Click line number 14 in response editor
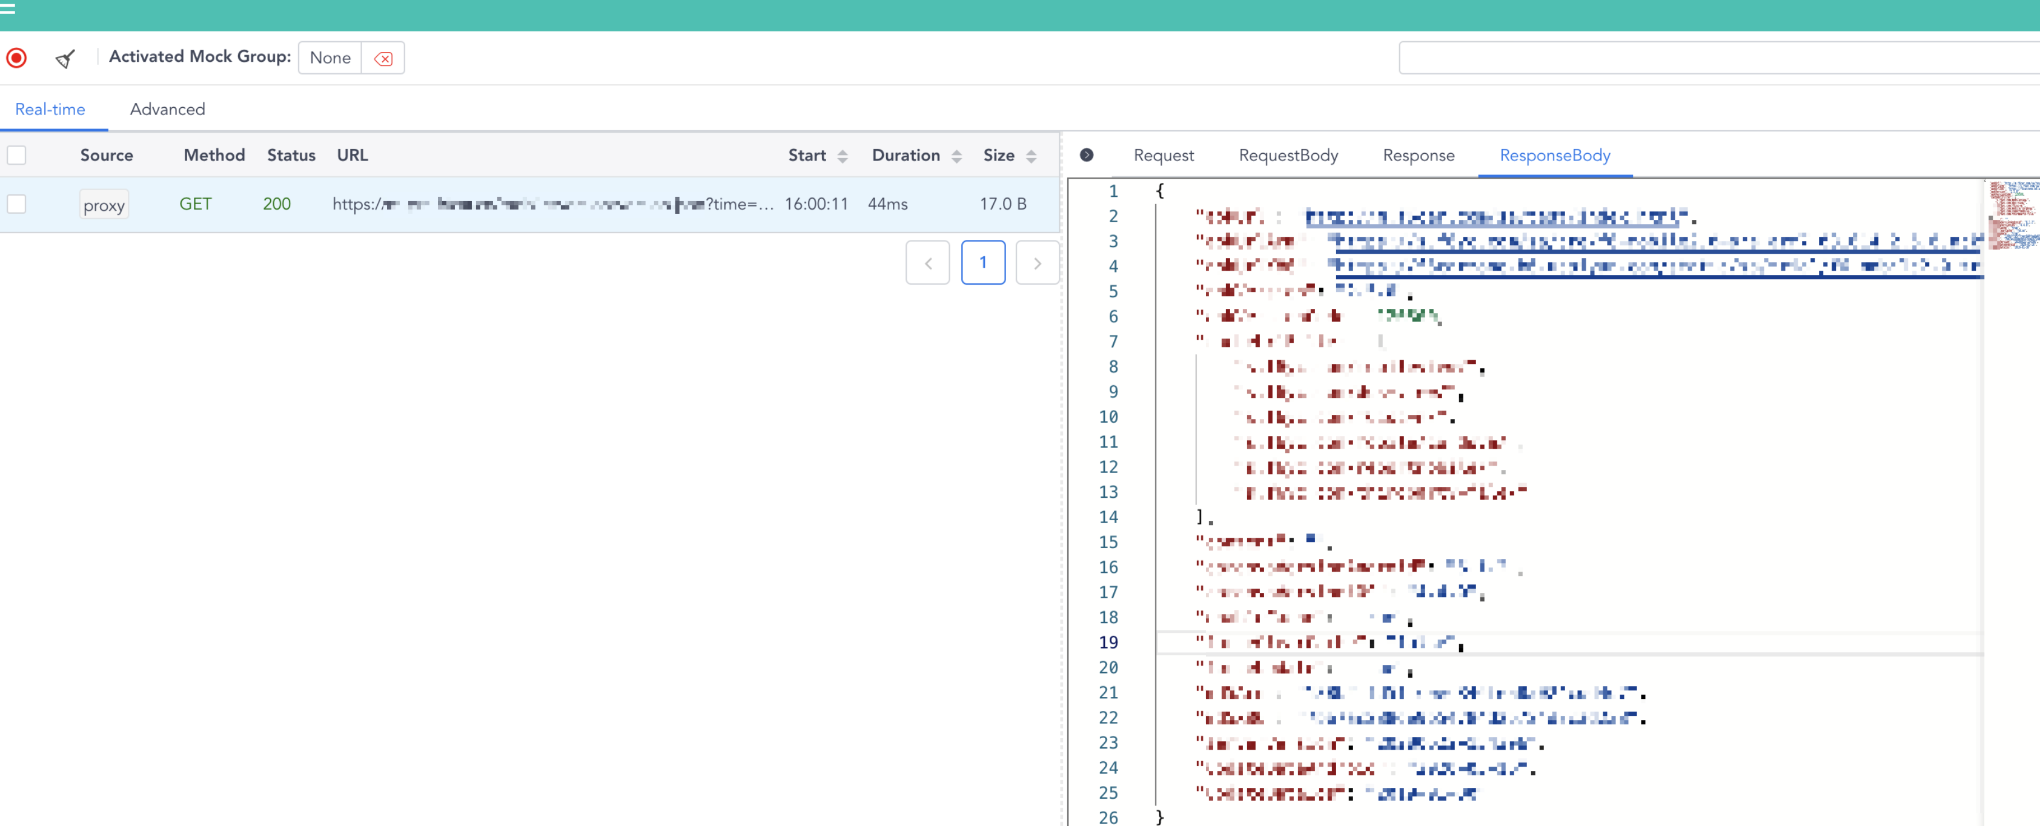The image size is (2040, 826). pyautogui.click(x=1108, y=518)
